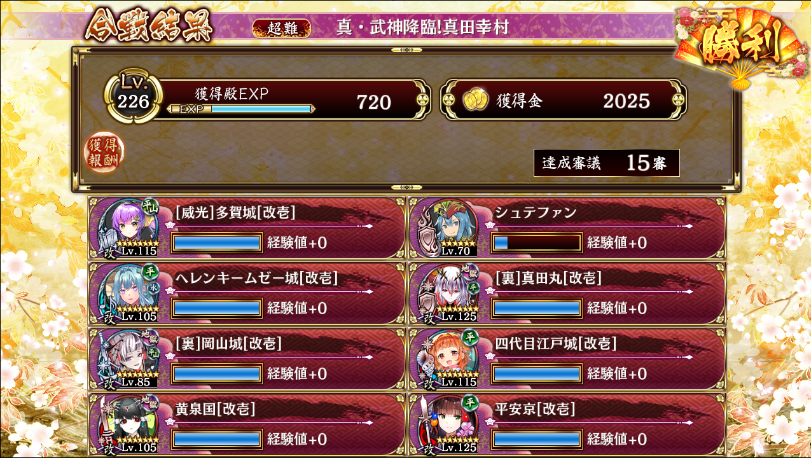The width and height of the screenshot is (811, 458).
Task: Tap the ヘレンキームゼー城 character portrait
Action: (x=126, y=293)
